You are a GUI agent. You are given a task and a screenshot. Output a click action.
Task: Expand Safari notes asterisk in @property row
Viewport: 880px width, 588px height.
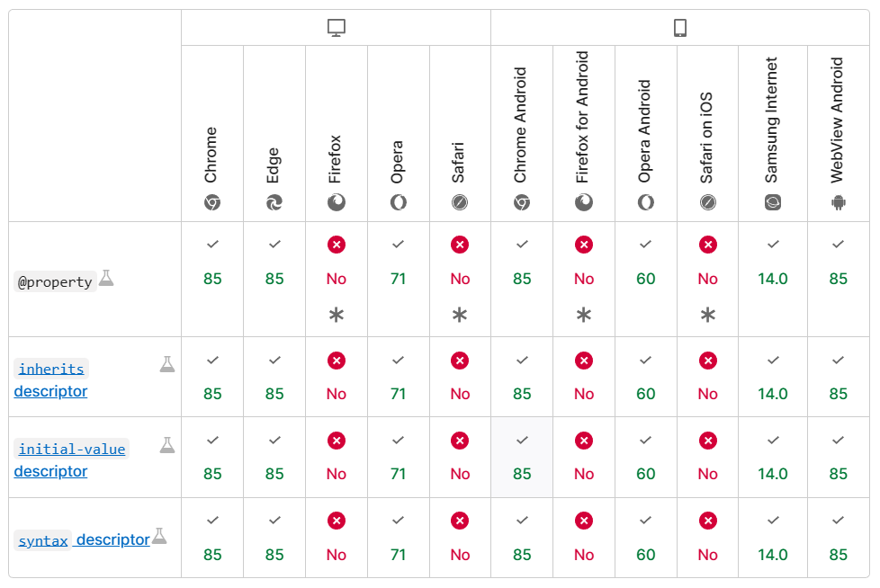460,315
